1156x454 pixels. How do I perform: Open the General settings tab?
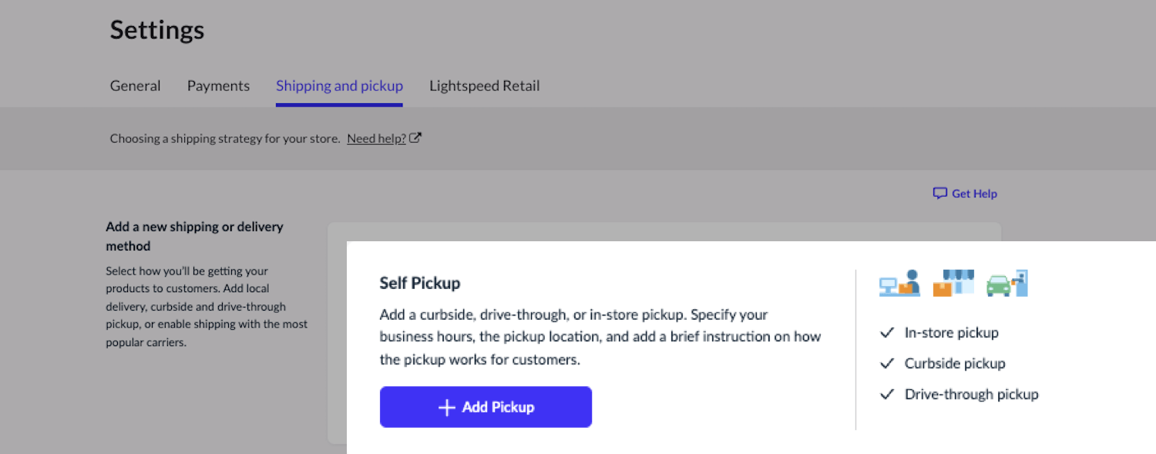click(x=136, y=86)
